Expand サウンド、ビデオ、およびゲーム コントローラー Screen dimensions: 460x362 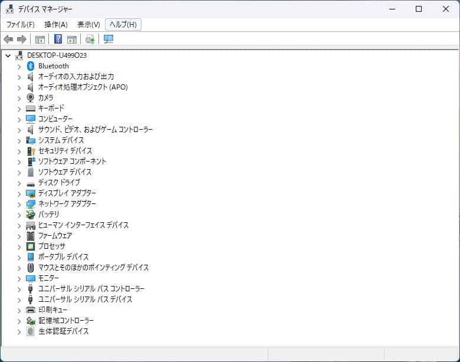pyautogui.click(x=19, y=130)
